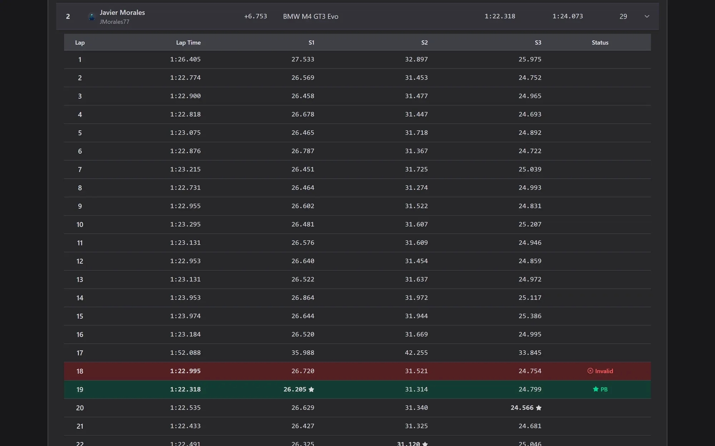Click the S1 column header
The width and height of the screenshot is (715, 446).
311,42
